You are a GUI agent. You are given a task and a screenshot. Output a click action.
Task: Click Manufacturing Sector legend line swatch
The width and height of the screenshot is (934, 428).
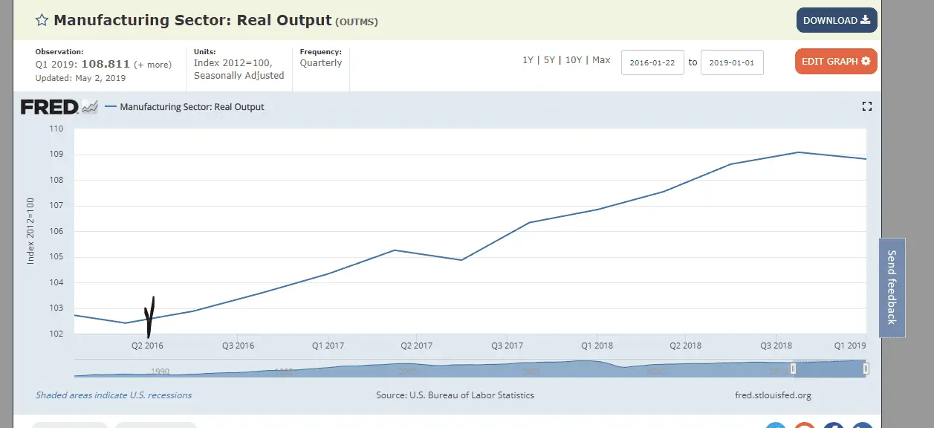(x=111, y=107)
